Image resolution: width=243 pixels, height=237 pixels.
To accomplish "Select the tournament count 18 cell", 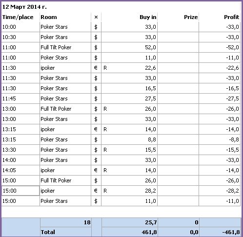I will coord(66,222).
